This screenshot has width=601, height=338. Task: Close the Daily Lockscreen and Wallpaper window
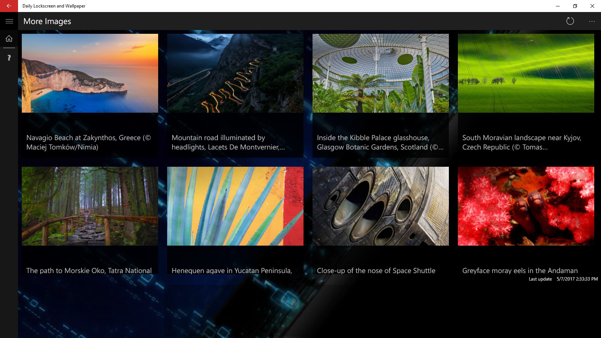pos(592,6)
